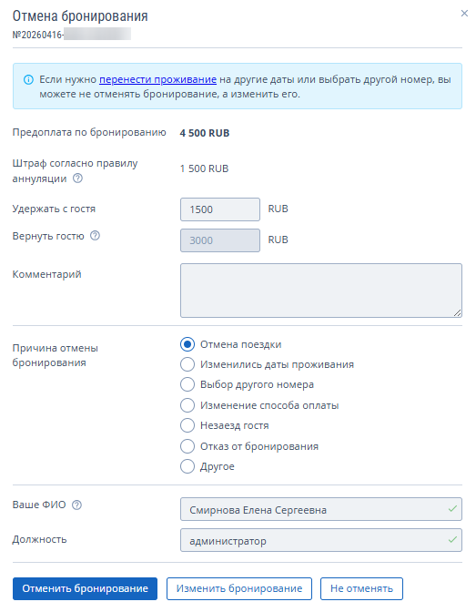Close the cancellation dialog with X icon
The image size is (476, 612).
[x=464, y=14]
